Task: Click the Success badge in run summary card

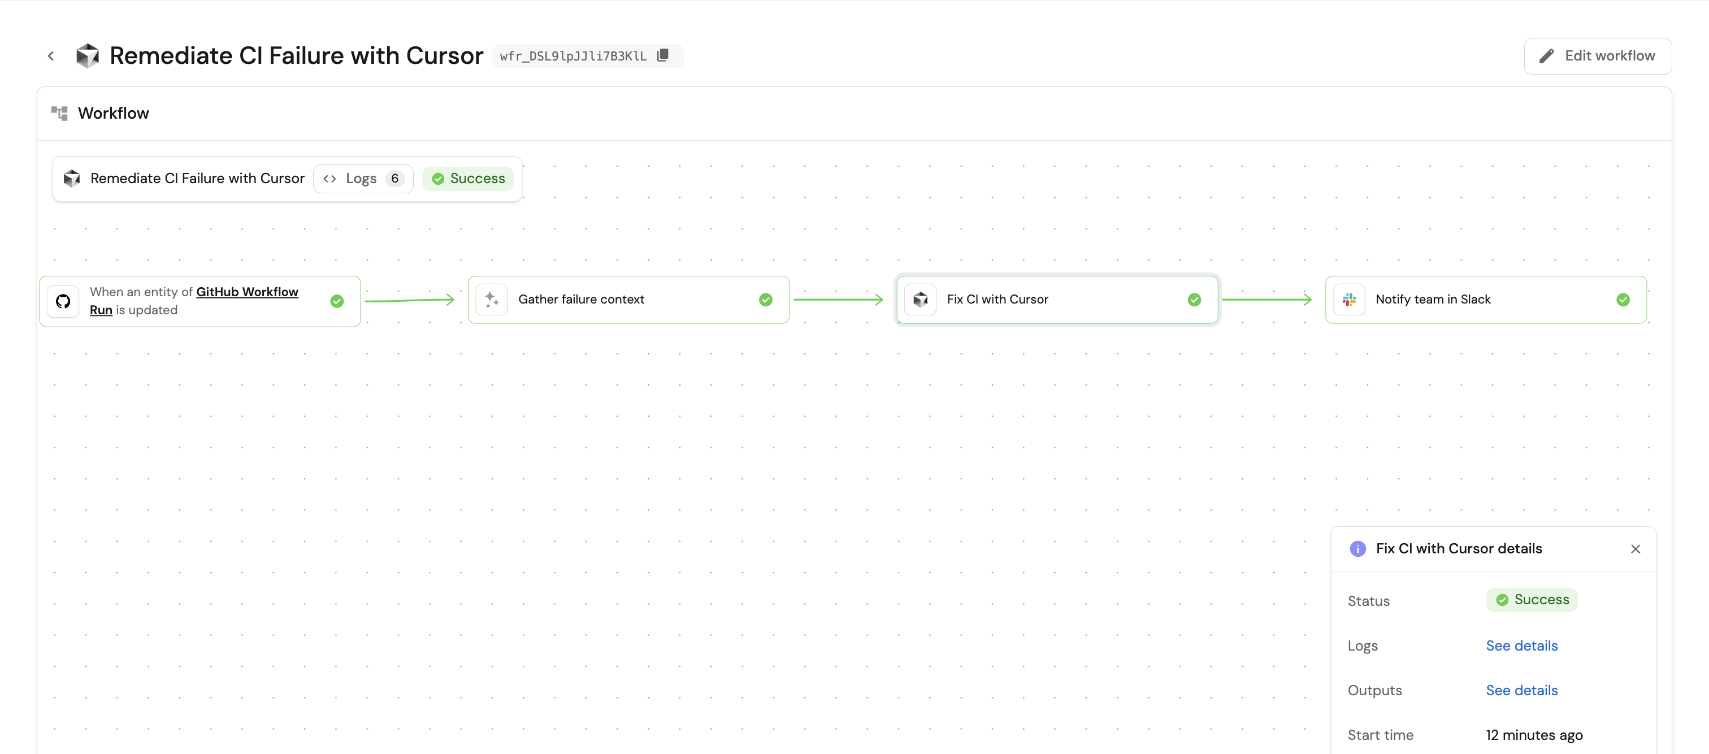Action: click(469, 179)
